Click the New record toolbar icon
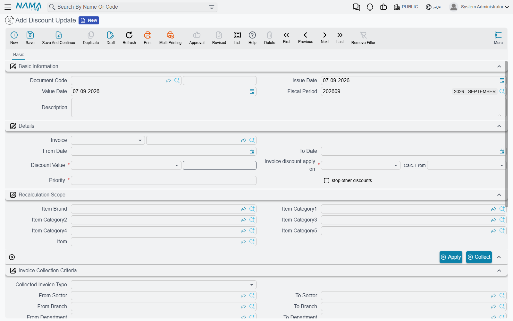 [14, 38]
